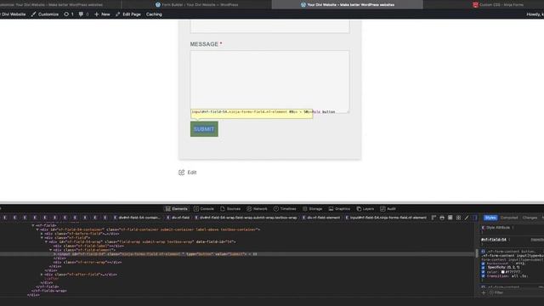Viewport: 544px width, 306px height.
Task: Select breadcrumb div#nf-field-54-wrap.field-wrap
Action: click(246, 218)
